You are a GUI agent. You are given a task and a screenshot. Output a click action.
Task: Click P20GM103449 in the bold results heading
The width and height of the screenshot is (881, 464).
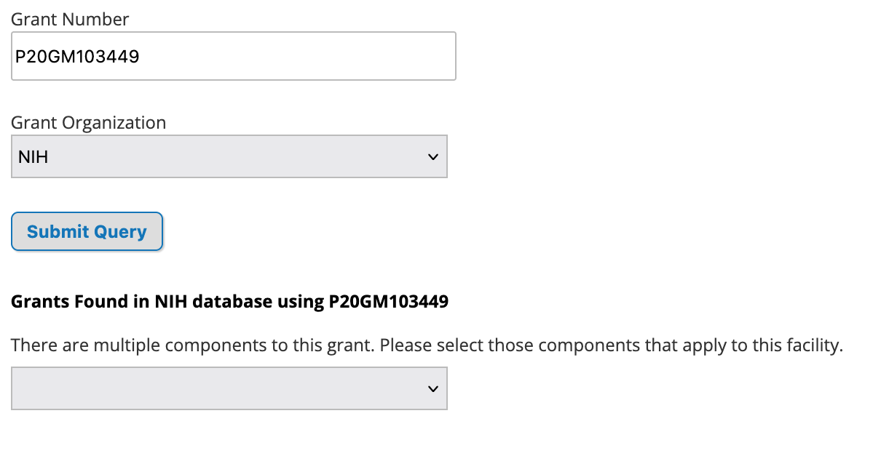[x=387, y=301]
